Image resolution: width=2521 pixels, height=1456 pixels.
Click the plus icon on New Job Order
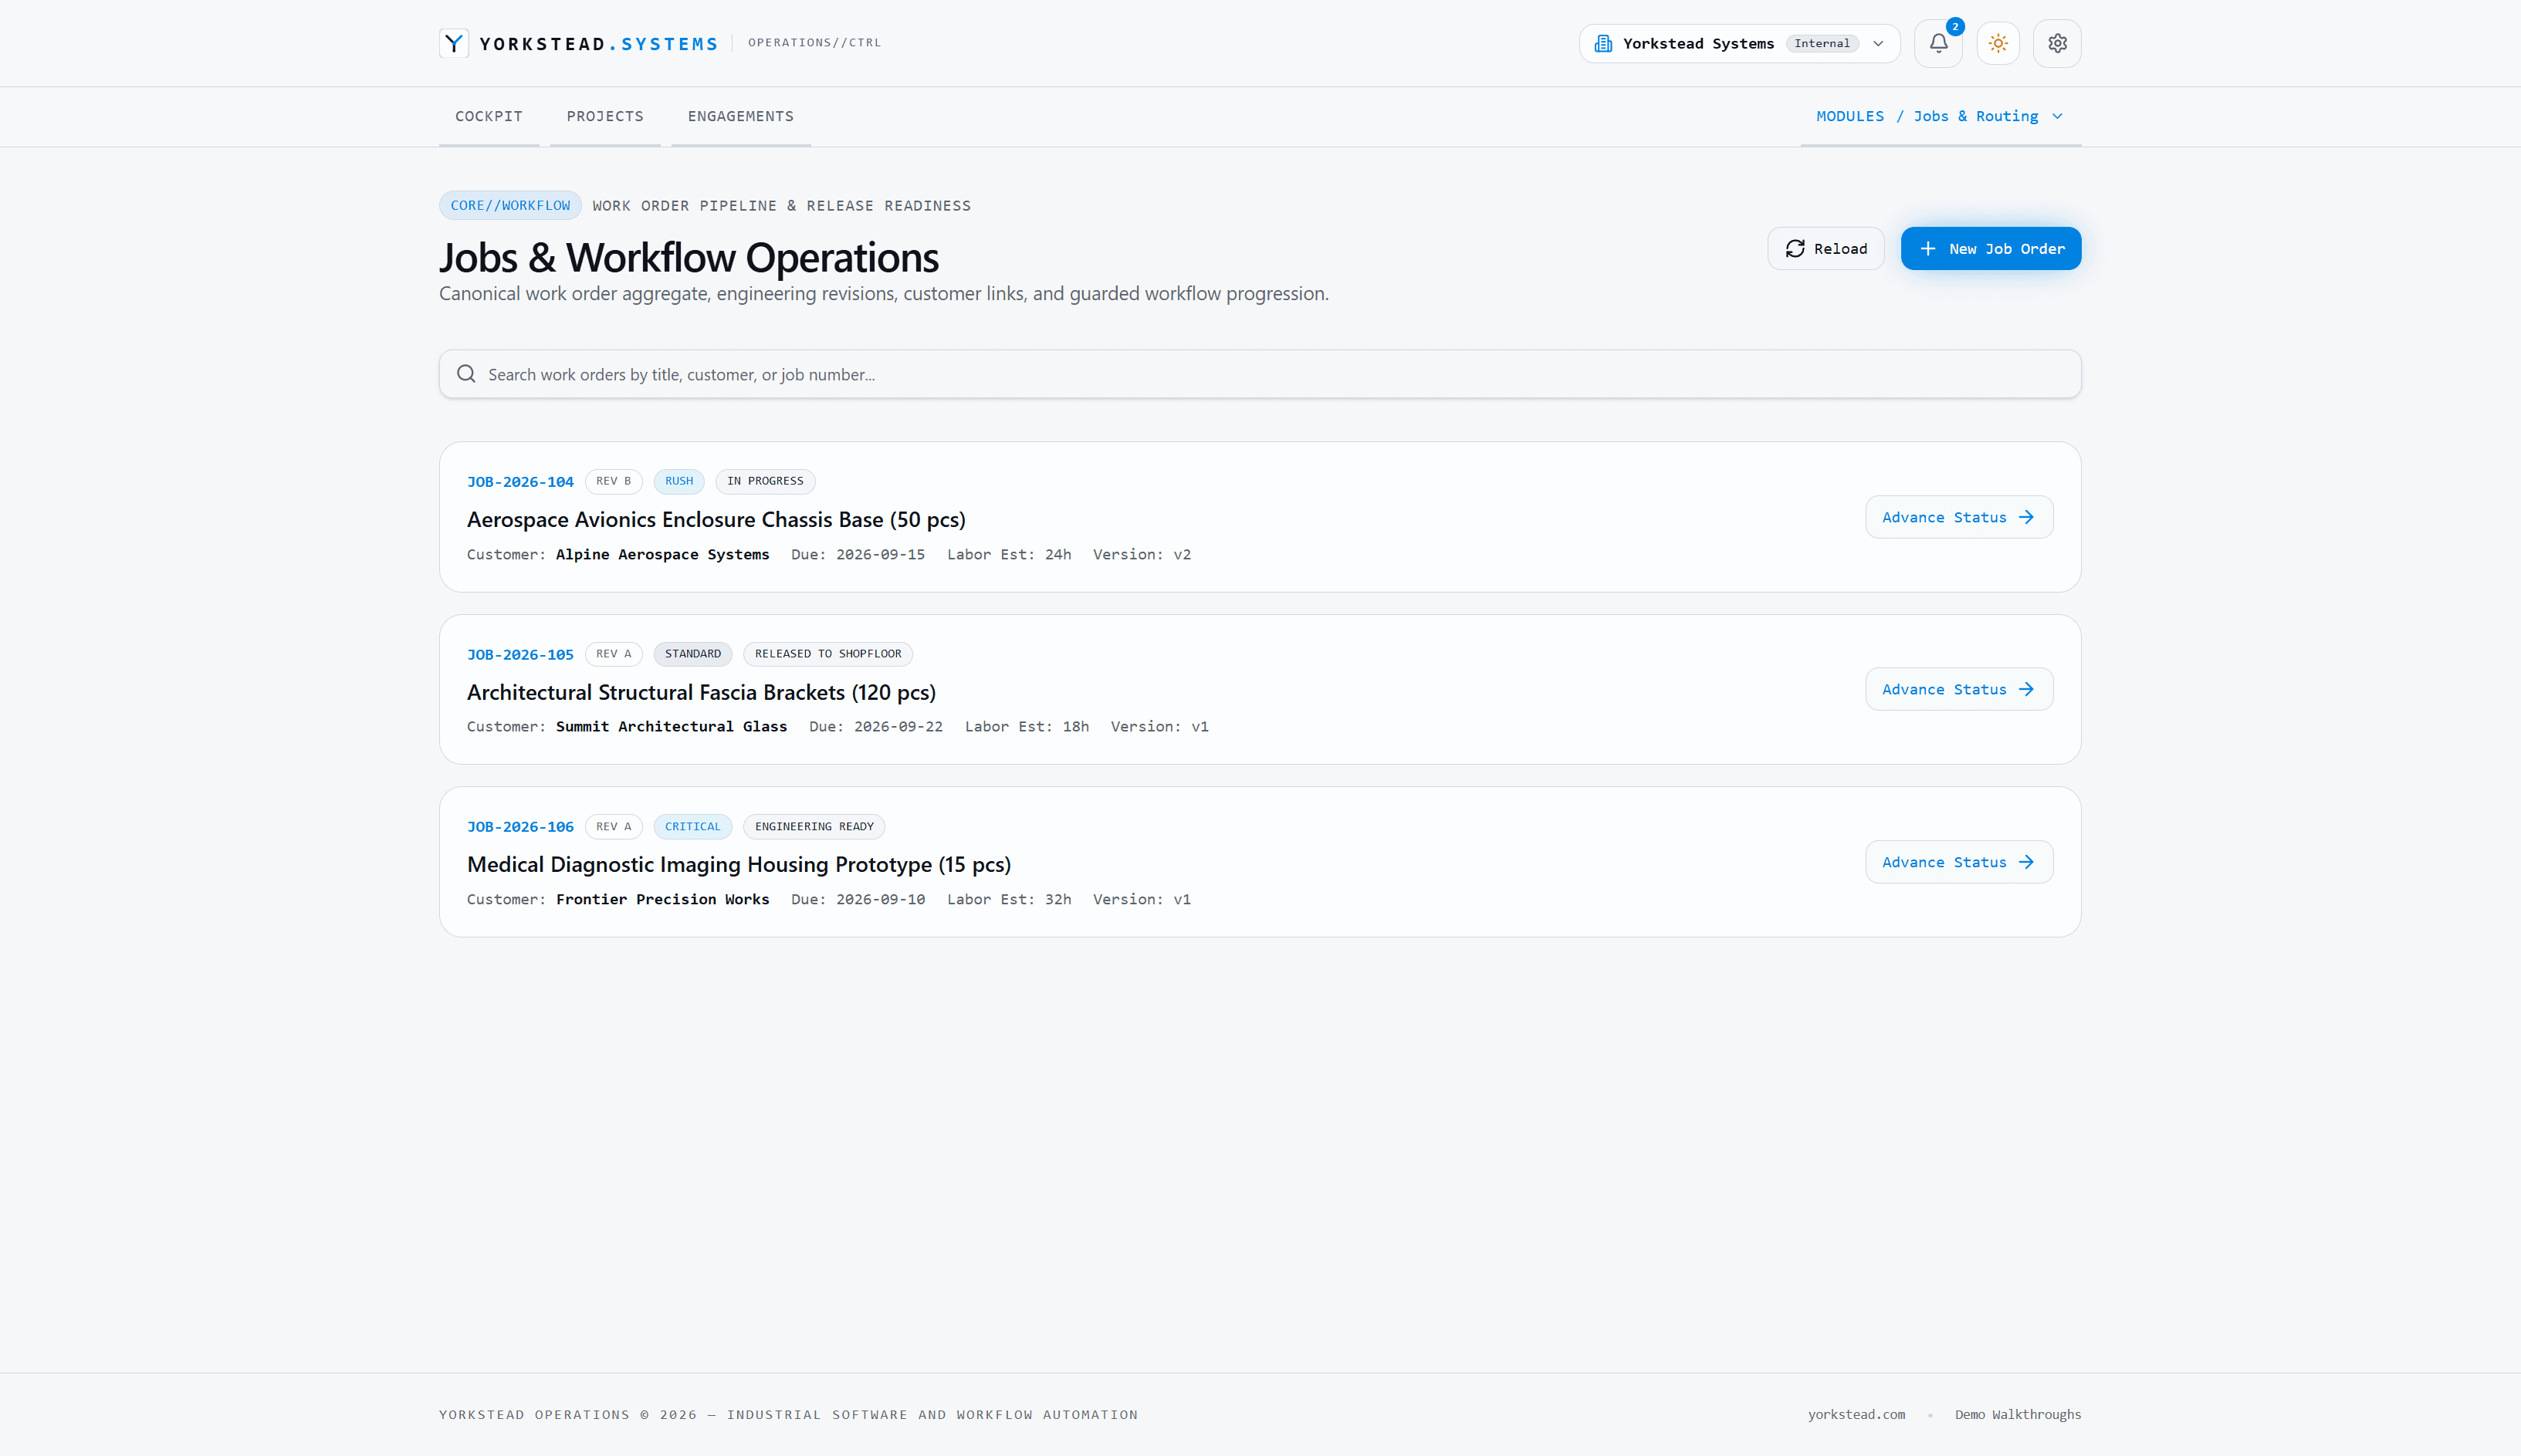pos(1927,248)
